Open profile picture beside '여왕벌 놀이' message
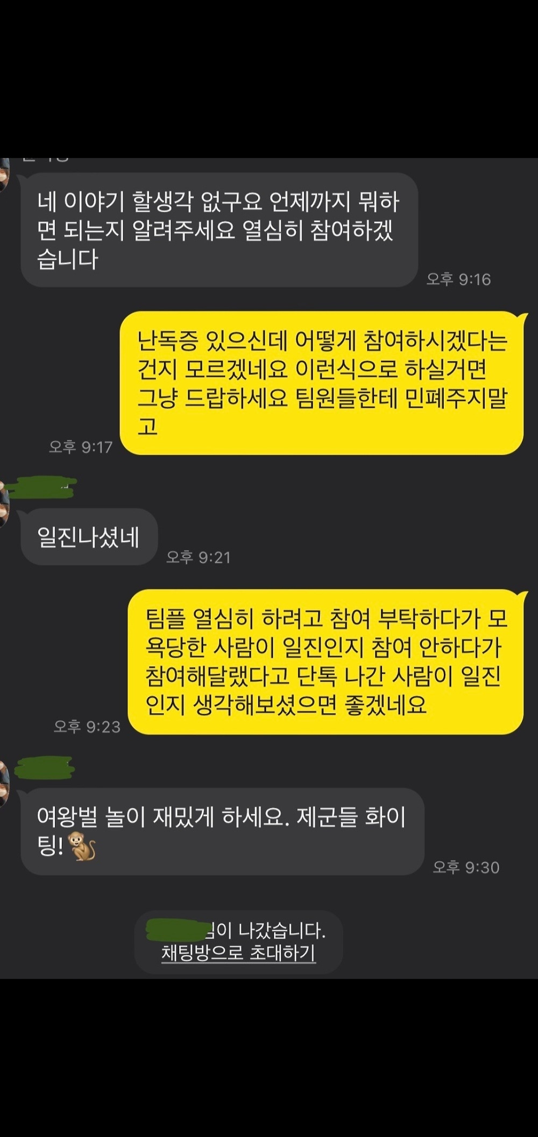 (x=4, y=784)
